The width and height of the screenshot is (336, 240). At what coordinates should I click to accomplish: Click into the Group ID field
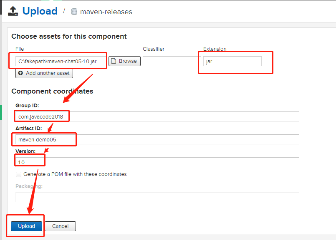click(157, 116)
